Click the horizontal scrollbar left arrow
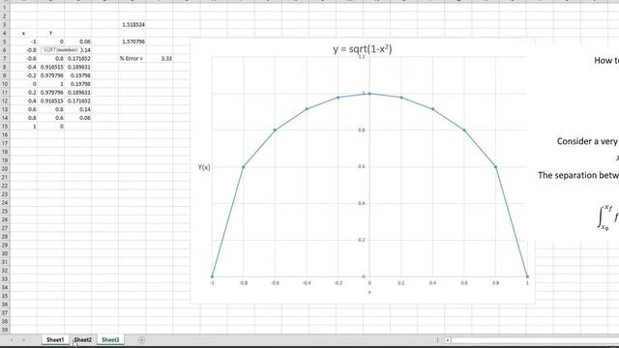Screen dimensions: 619x348 tap(448, 339)
